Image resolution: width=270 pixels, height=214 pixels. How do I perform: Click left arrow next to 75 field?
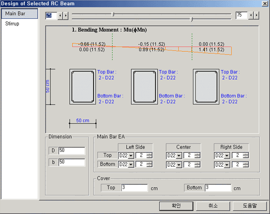coord(251,15)
